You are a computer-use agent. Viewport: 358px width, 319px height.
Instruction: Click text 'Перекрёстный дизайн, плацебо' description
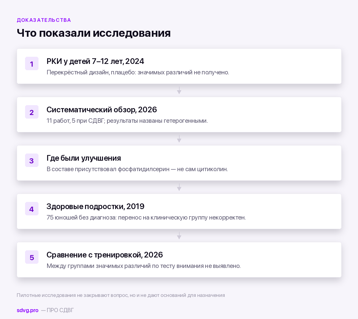pyautogui.click(x=138, y=72)
